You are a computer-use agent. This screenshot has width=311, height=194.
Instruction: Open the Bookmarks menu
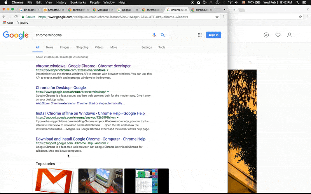coord(78,2)
